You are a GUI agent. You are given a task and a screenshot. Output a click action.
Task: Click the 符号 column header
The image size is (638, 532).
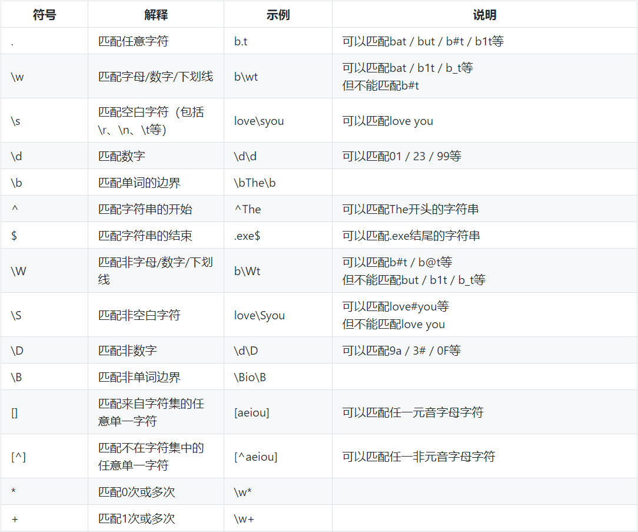44,15
